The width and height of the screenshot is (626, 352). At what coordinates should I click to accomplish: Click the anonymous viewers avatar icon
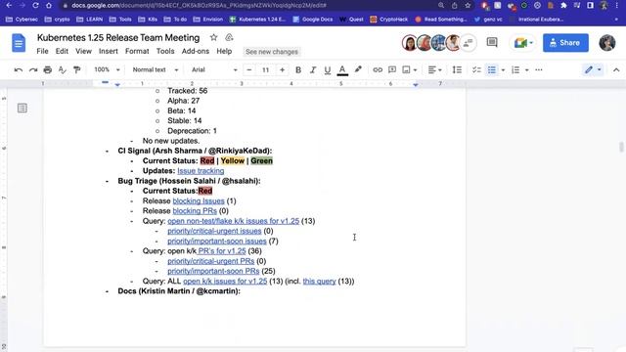(469, 43)
